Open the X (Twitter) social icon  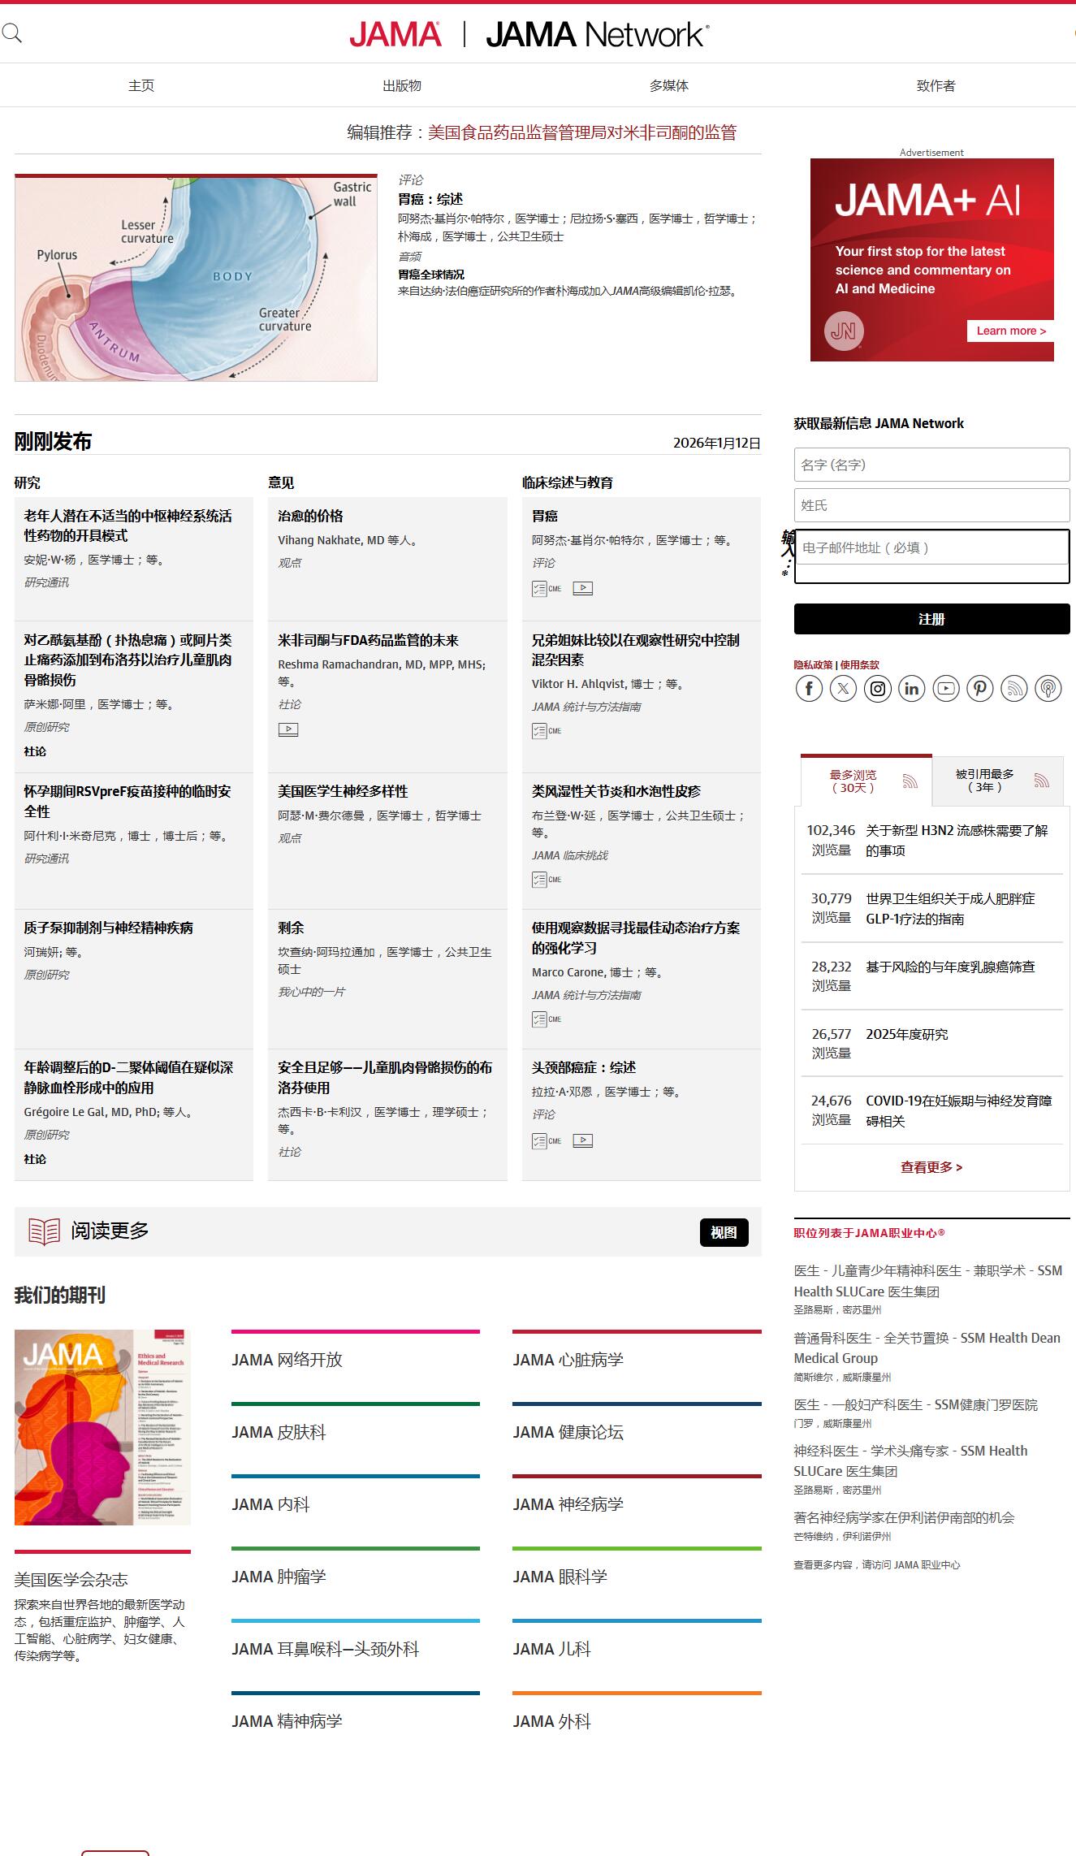click(843, 689)
